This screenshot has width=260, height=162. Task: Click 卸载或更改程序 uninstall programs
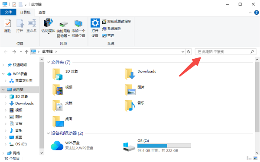coord(117,22)
